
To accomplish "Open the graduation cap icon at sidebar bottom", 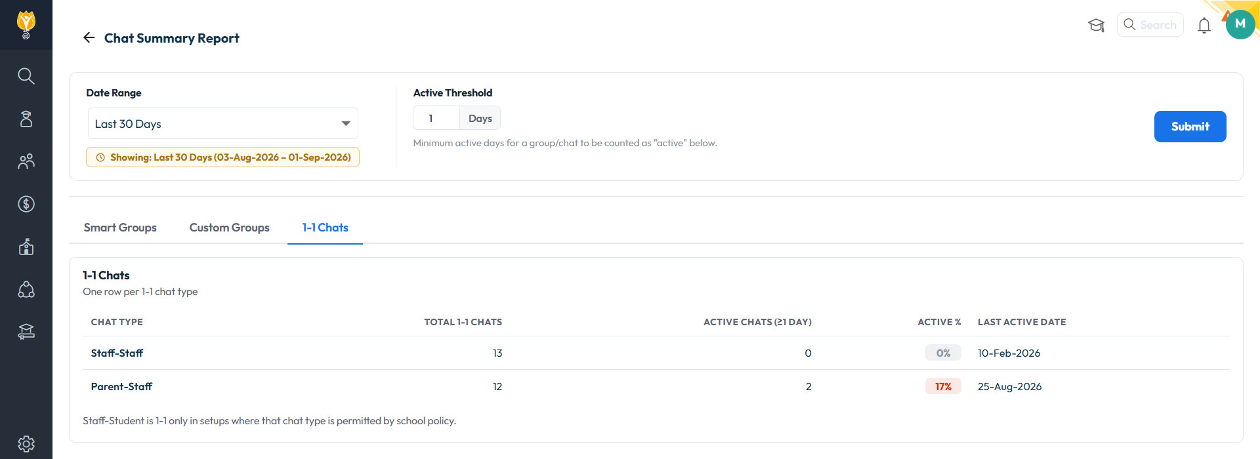I will coord(26,332).
